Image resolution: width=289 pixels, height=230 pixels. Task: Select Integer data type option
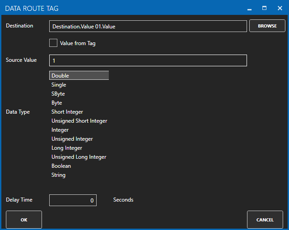click(x=60, y=130)
